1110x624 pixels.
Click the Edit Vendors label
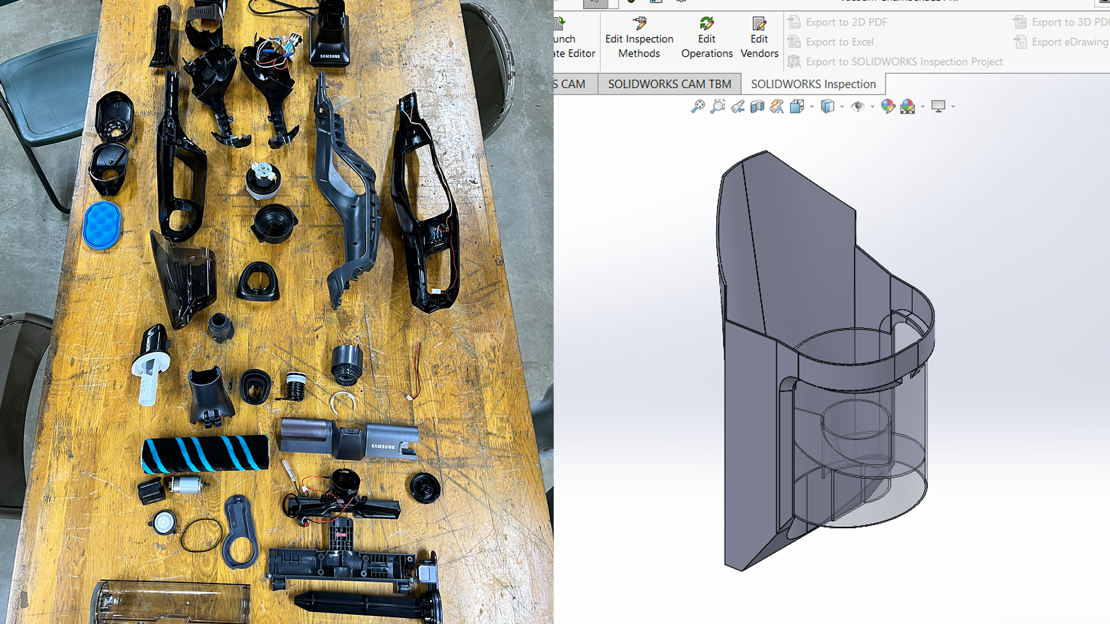[759, 46]
